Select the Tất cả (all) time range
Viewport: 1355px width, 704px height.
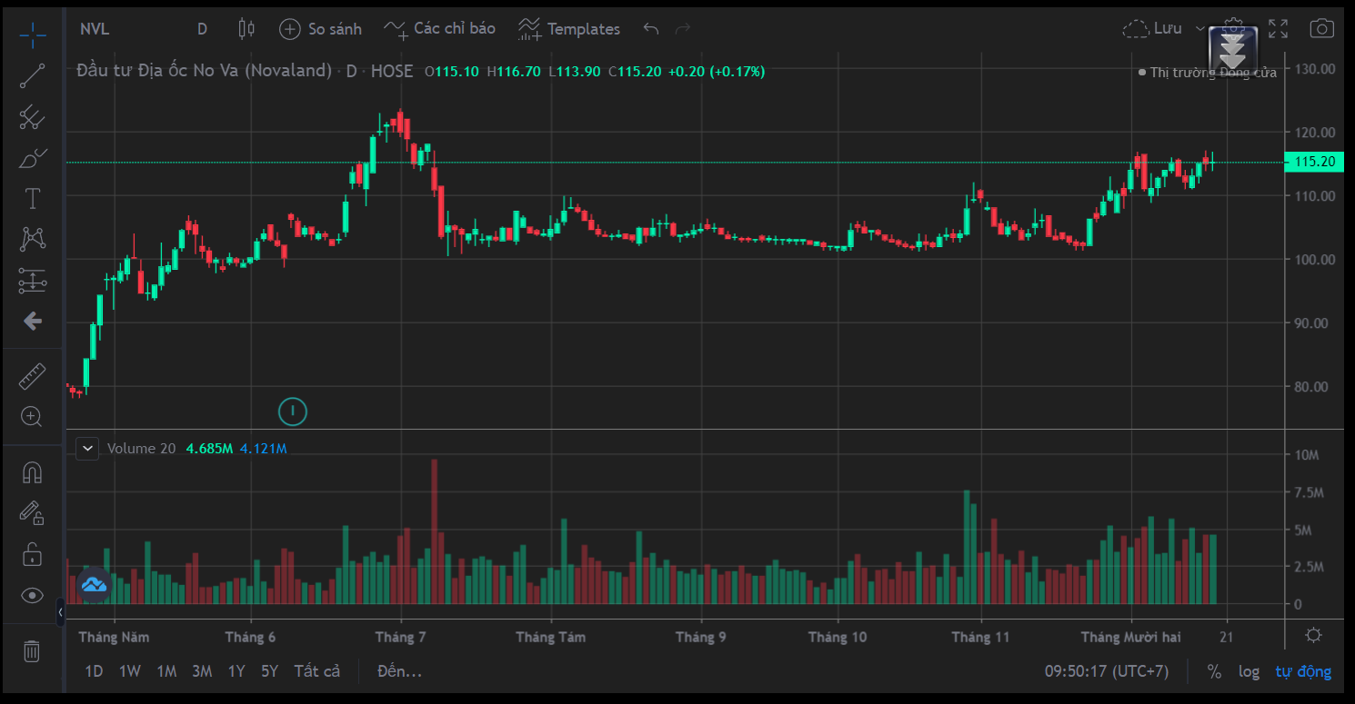coord(316,671)
